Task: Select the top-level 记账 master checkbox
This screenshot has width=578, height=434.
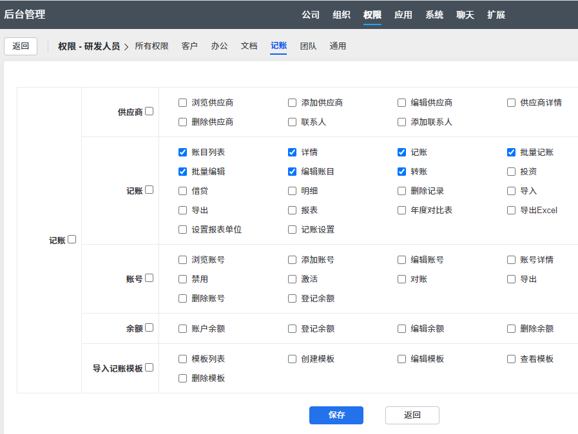Action: coord(72,240)
